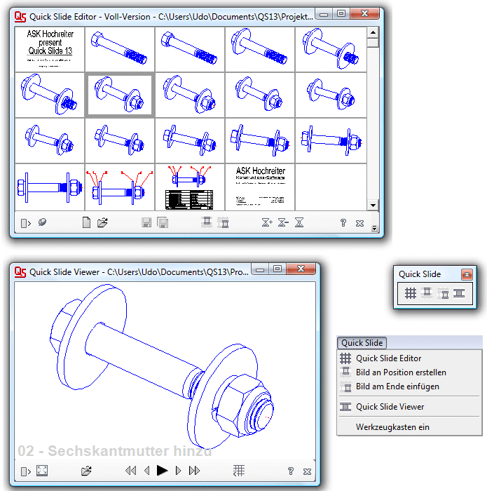Click the third icon, image at end, in the toolbox
The height and width of the screenshot is (491, 487).
coord(443,293)
